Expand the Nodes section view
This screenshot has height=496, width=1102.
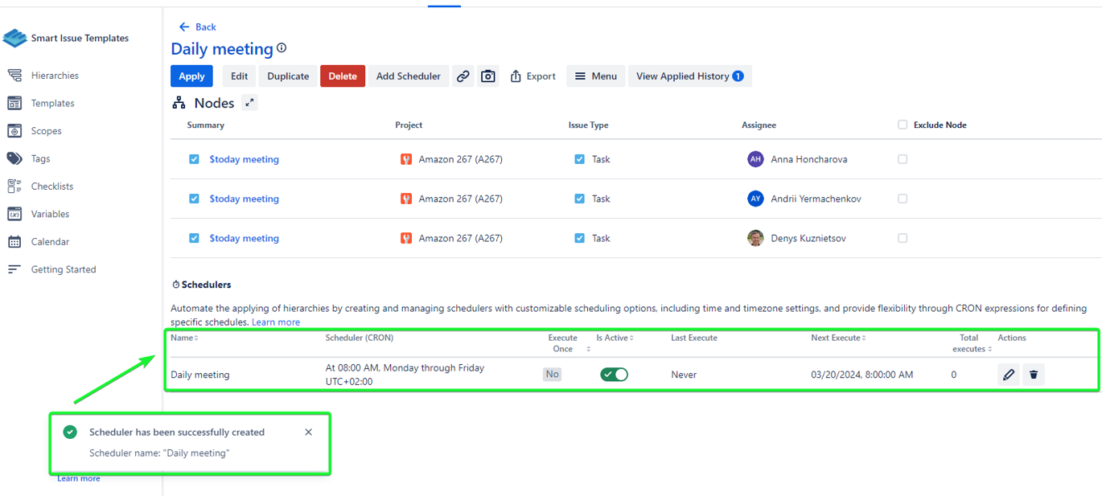pos(250,103)
